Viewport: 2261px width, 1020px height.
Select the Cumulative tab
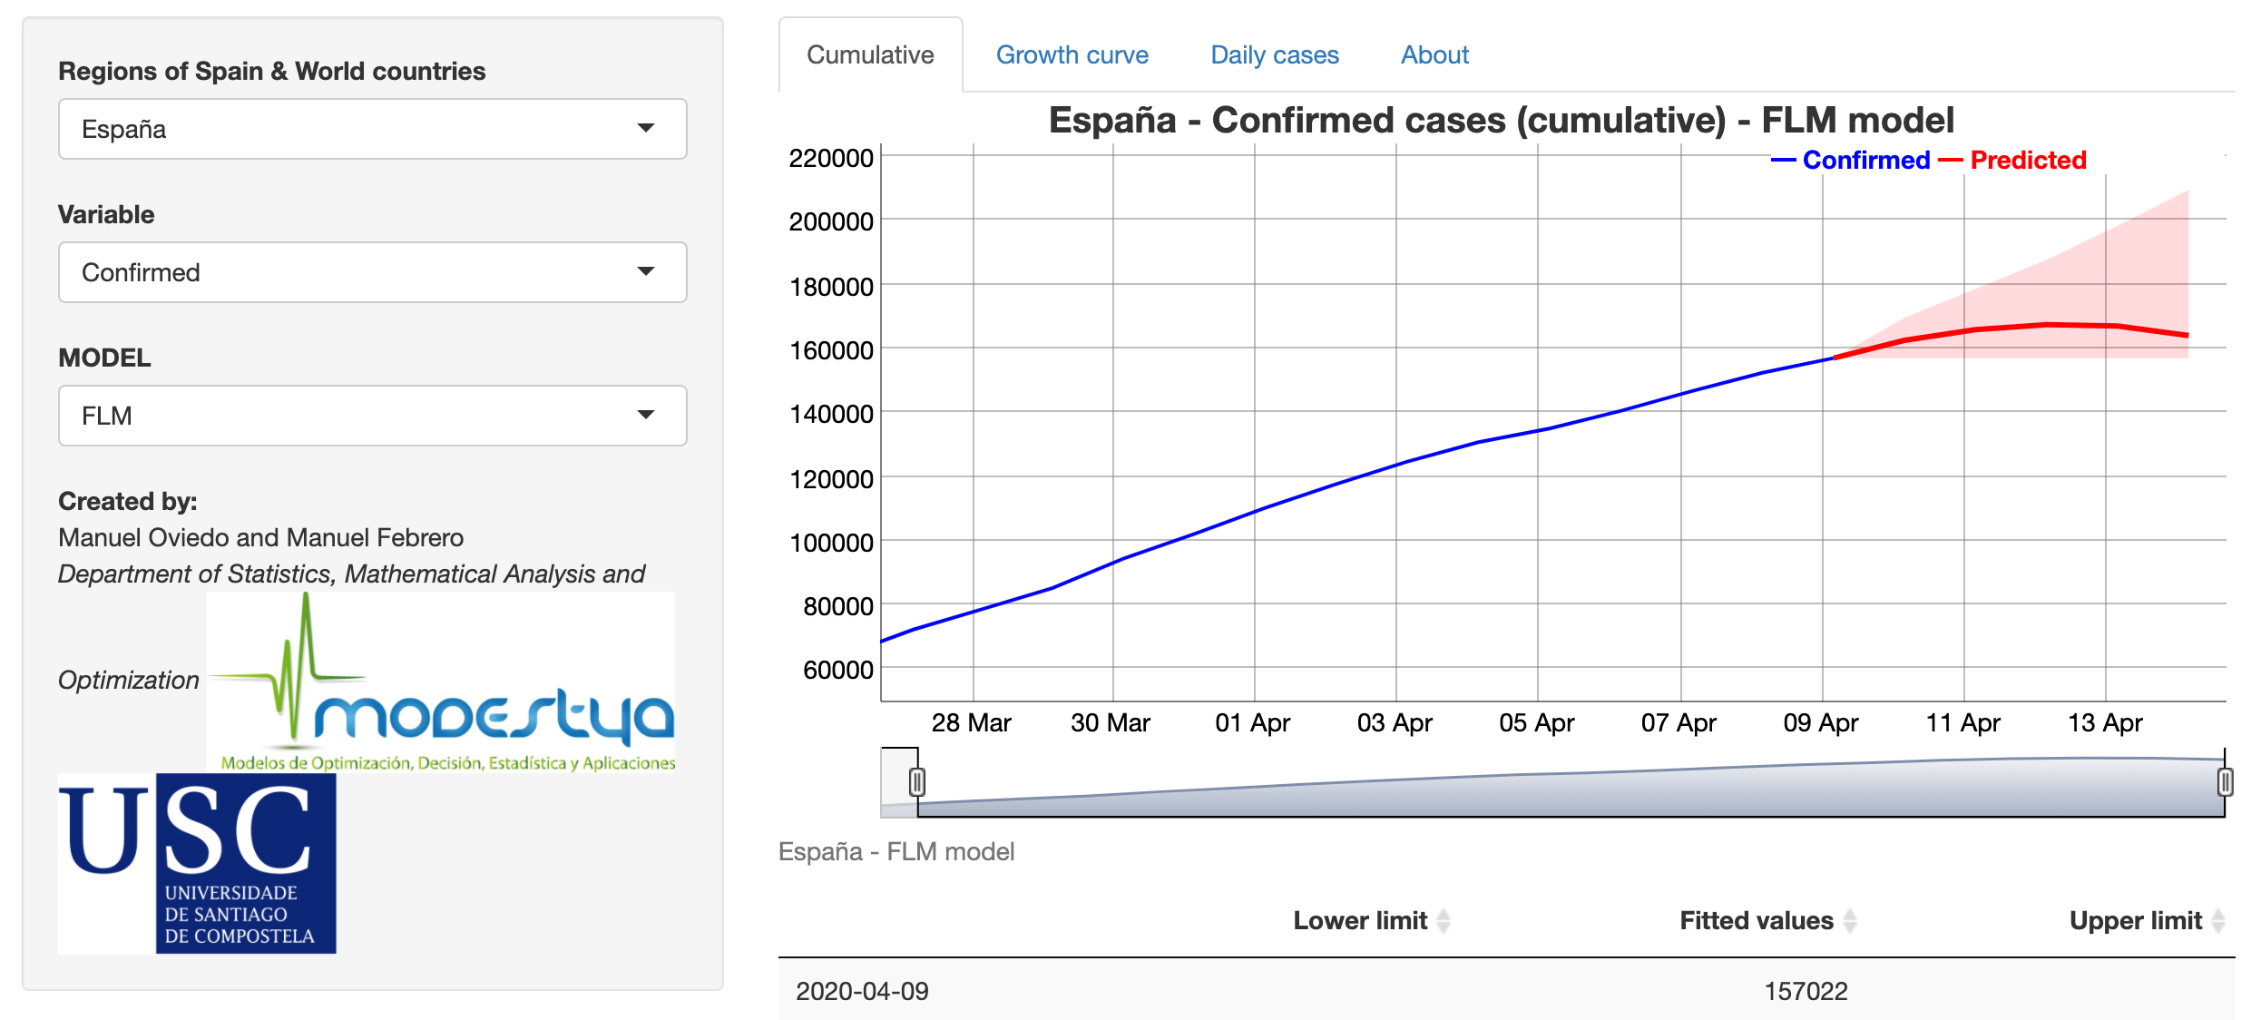click(870, 55)
